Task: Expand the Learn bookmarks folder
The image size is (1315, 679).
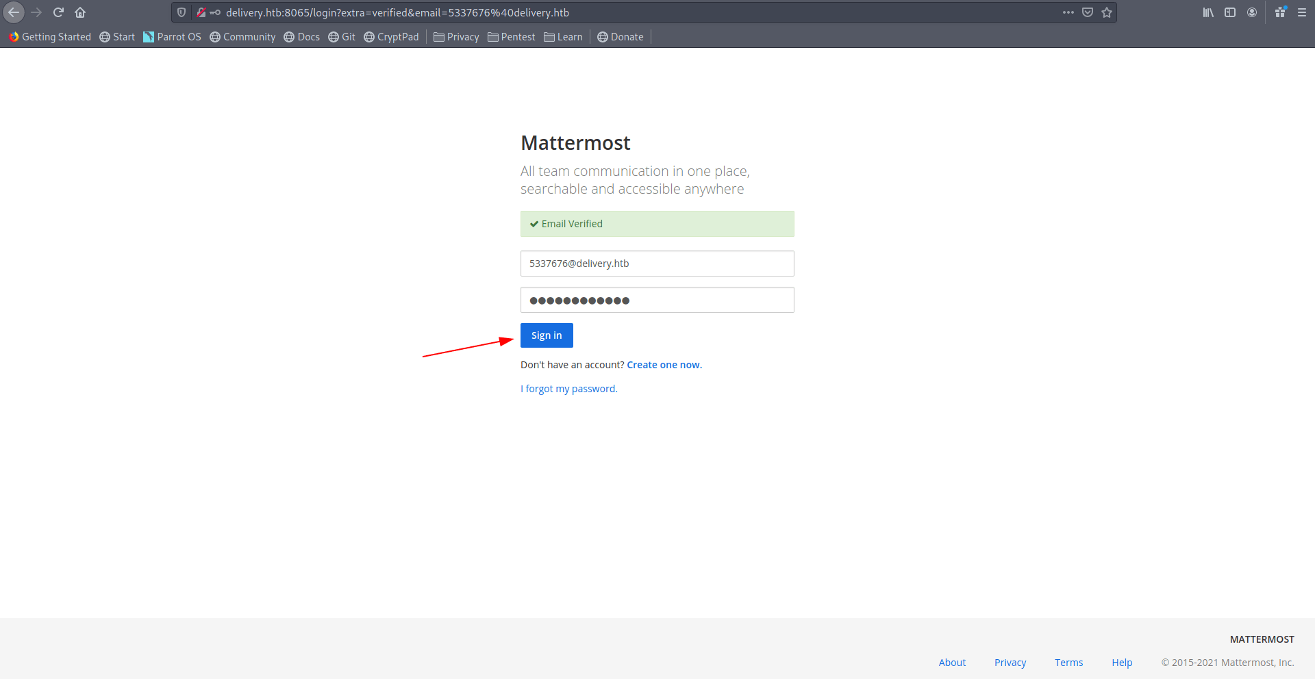Action: point(563,37)
